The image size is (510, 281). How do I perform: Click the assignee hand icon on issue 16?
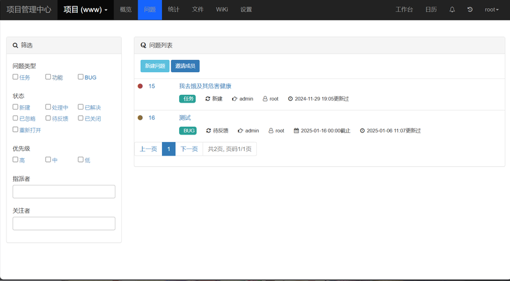click(240, 131)
